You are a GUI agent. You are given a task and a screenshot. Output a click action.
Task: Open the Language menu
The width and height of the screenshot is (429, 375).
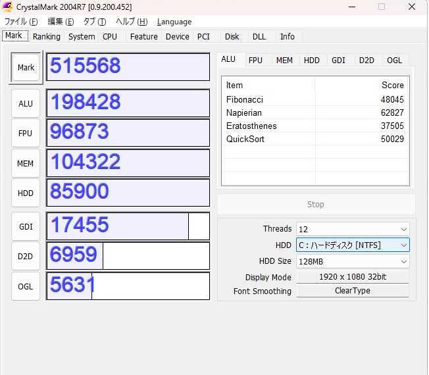pos(174,22)
